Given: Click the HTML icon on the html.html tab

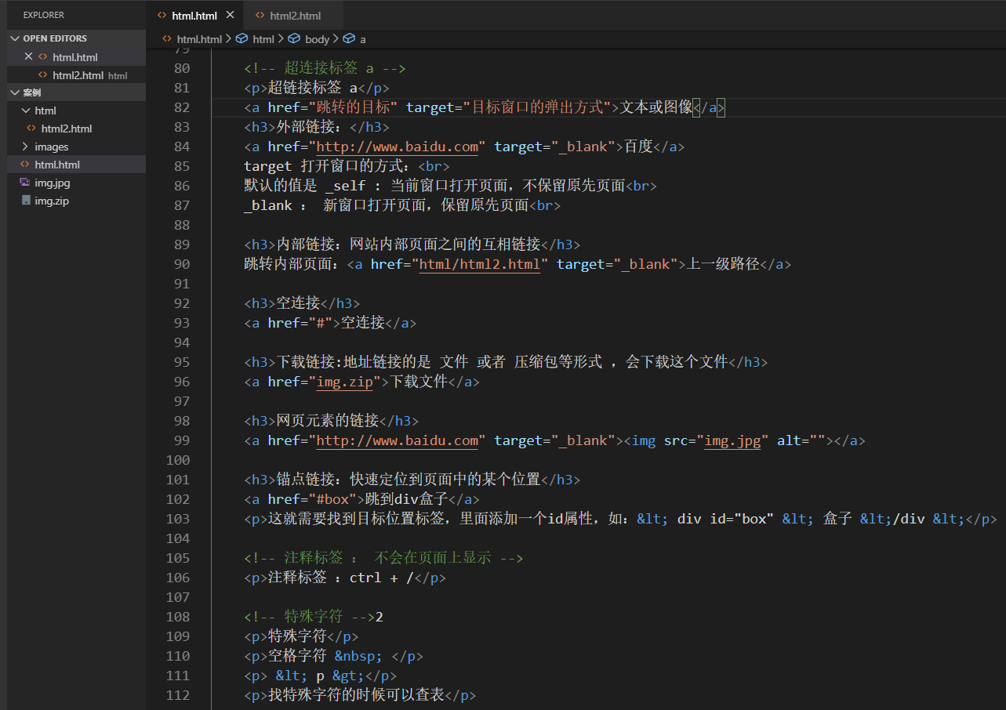Looking at the screenshot, I should point(163,15).
